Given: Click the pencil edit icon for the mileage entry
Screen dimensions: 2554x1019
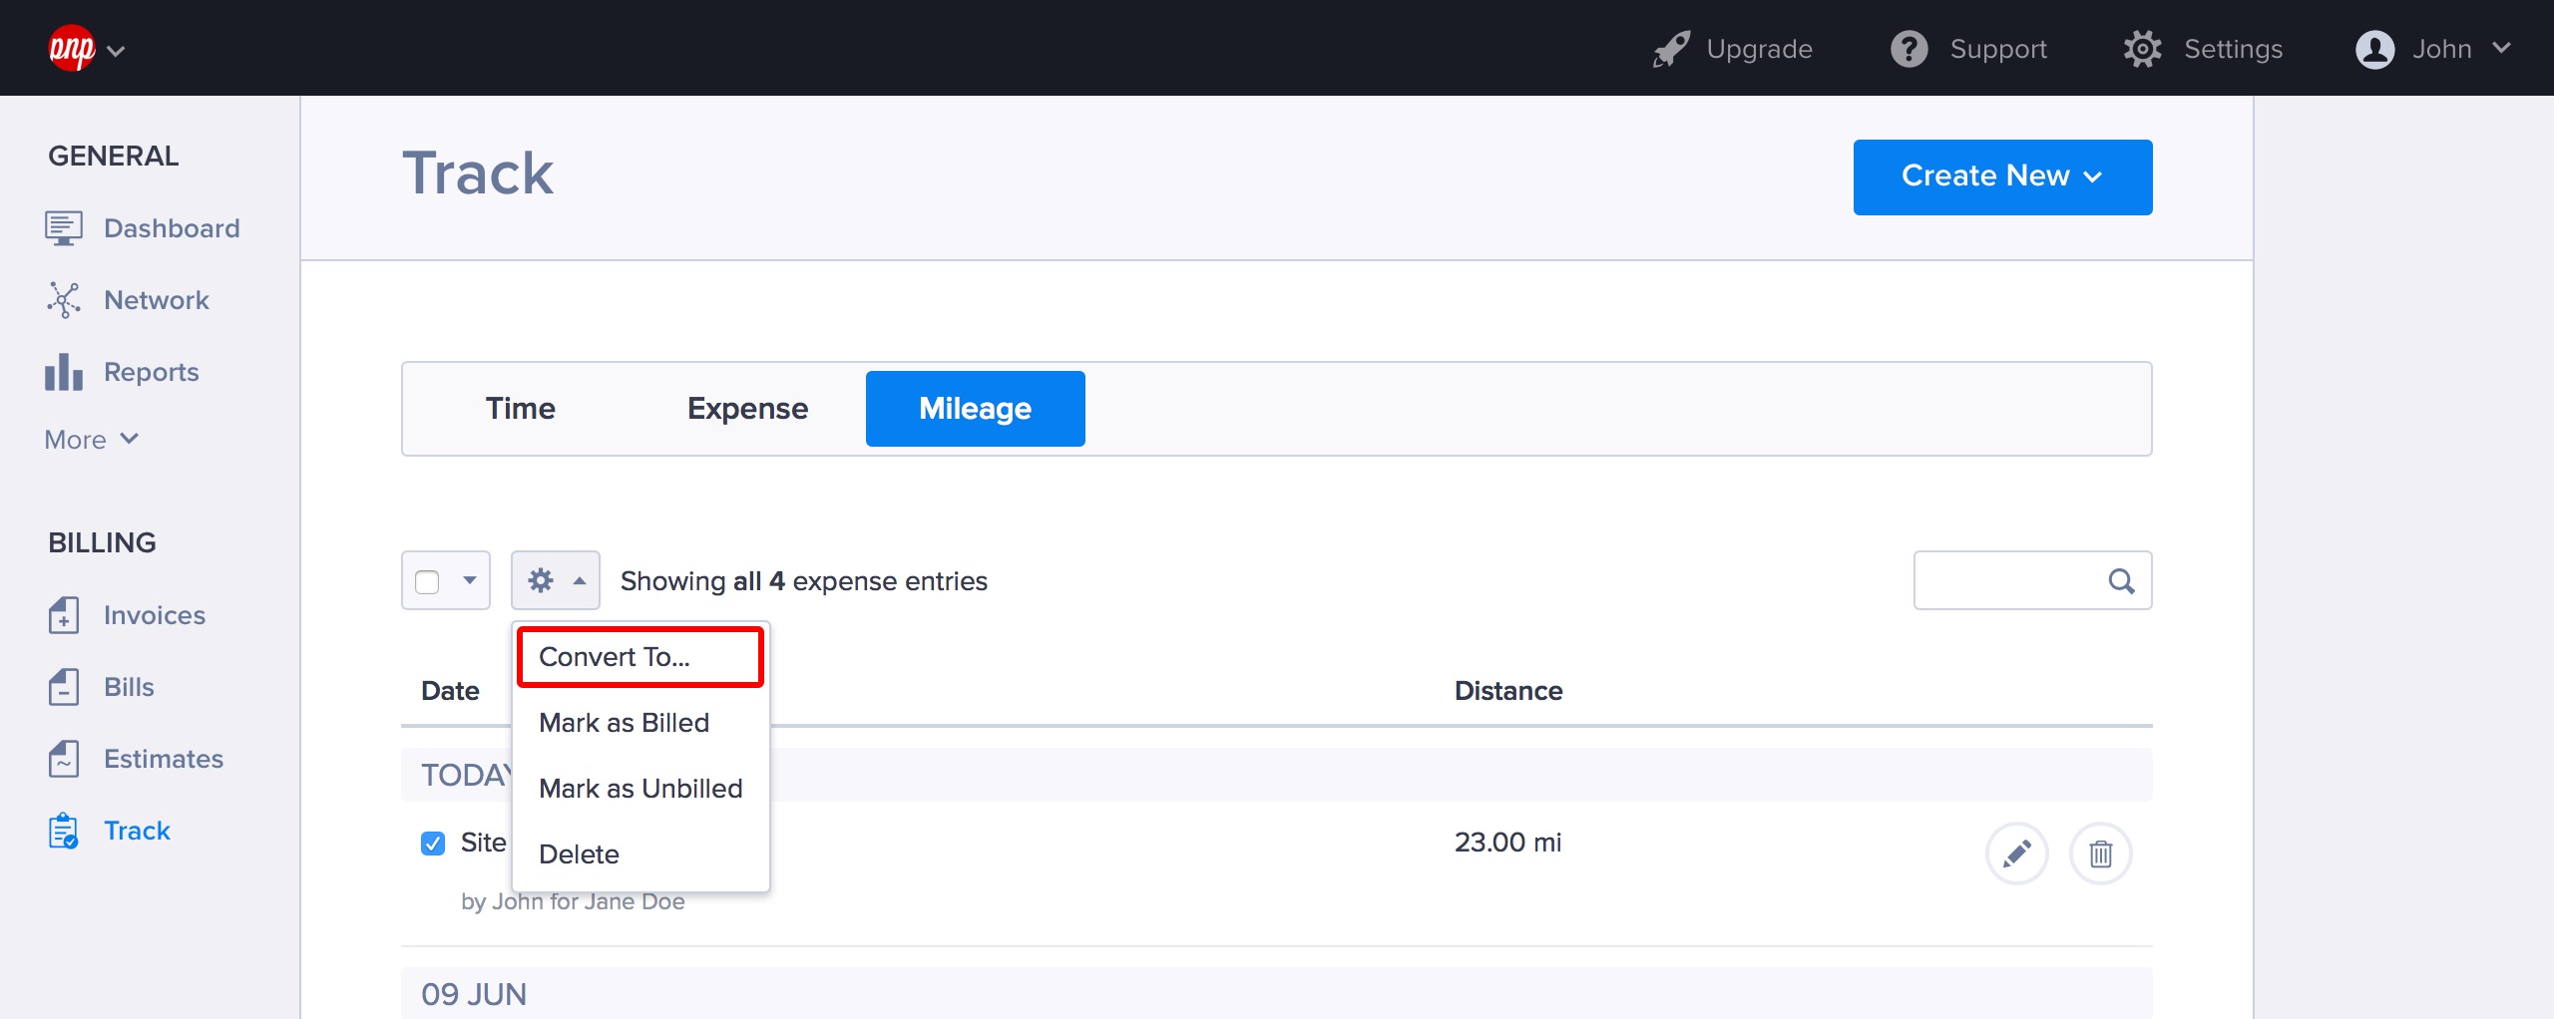Looking at the screenshot, I should [2016, 853].
